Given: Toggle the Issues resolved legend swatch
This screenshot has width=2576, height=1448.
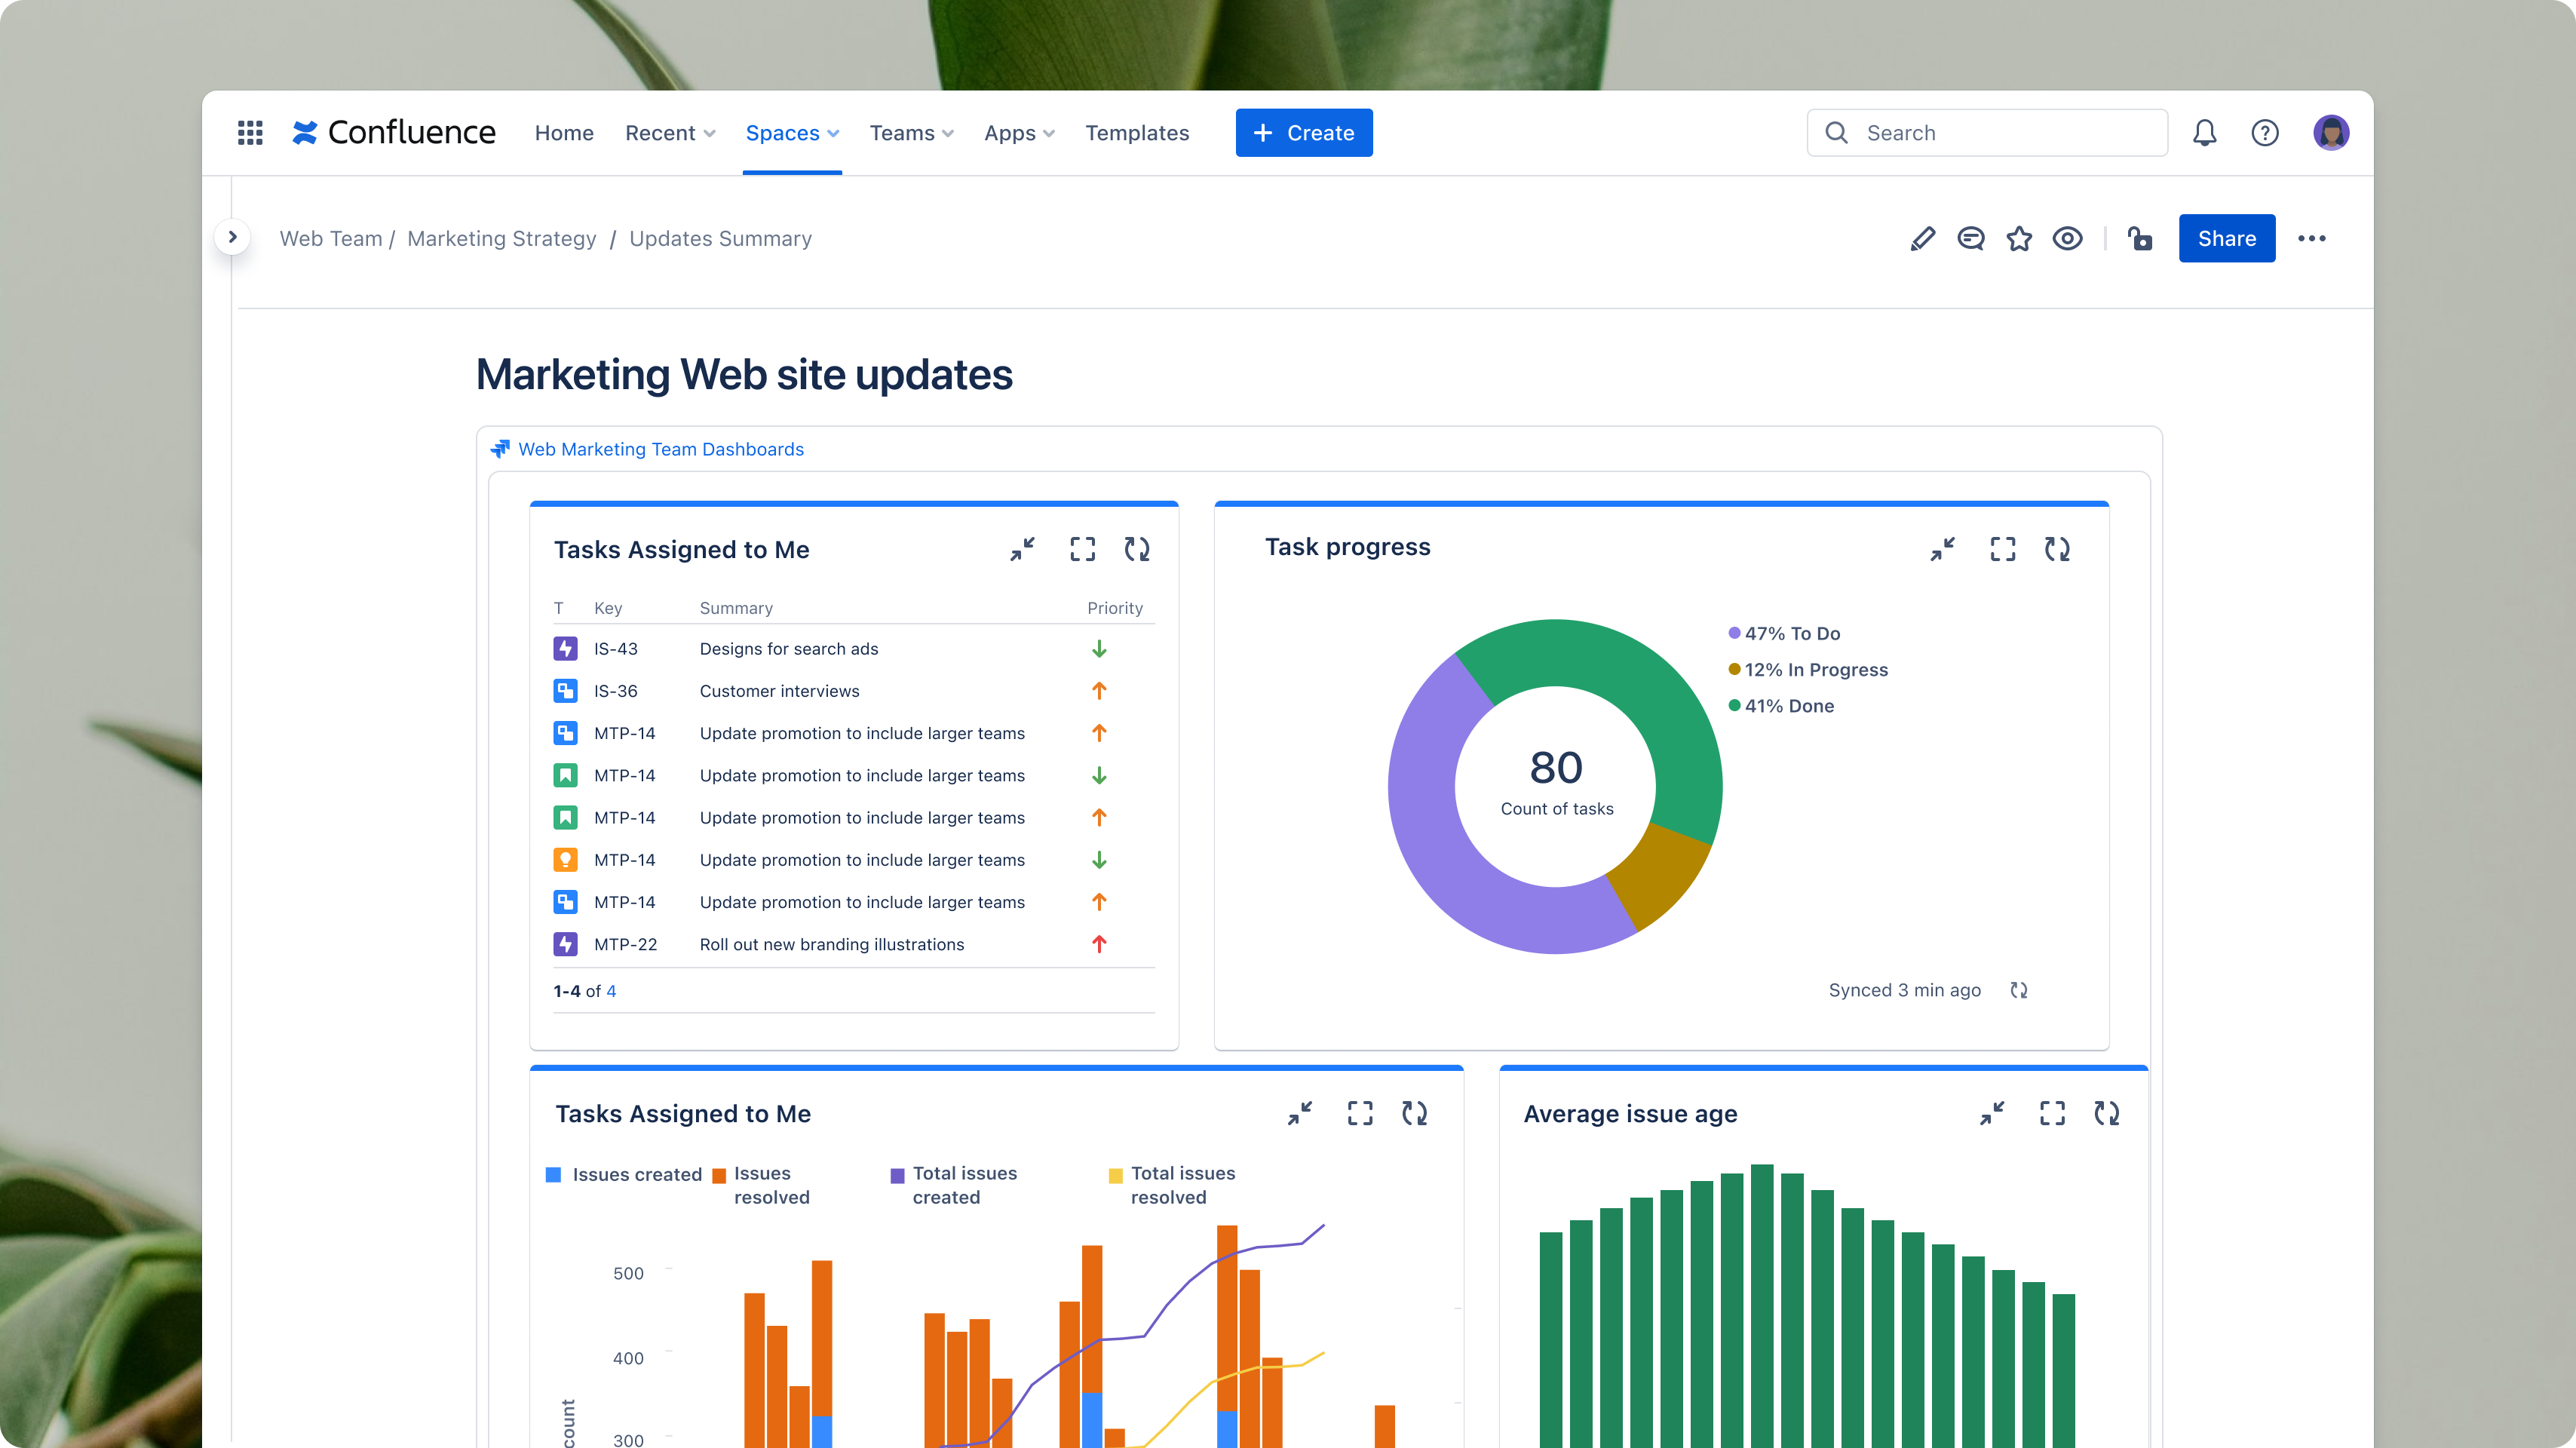Looking at the screenshot, I should tap(718, 1175).
